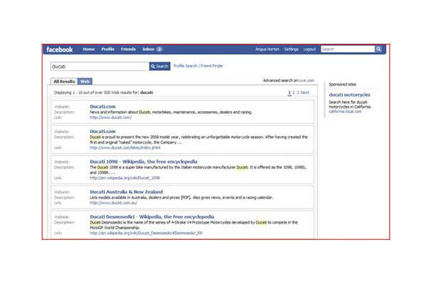
Task: Open the Ducati_Desmosedici Wikipedia URL
Action: point(146,233)
